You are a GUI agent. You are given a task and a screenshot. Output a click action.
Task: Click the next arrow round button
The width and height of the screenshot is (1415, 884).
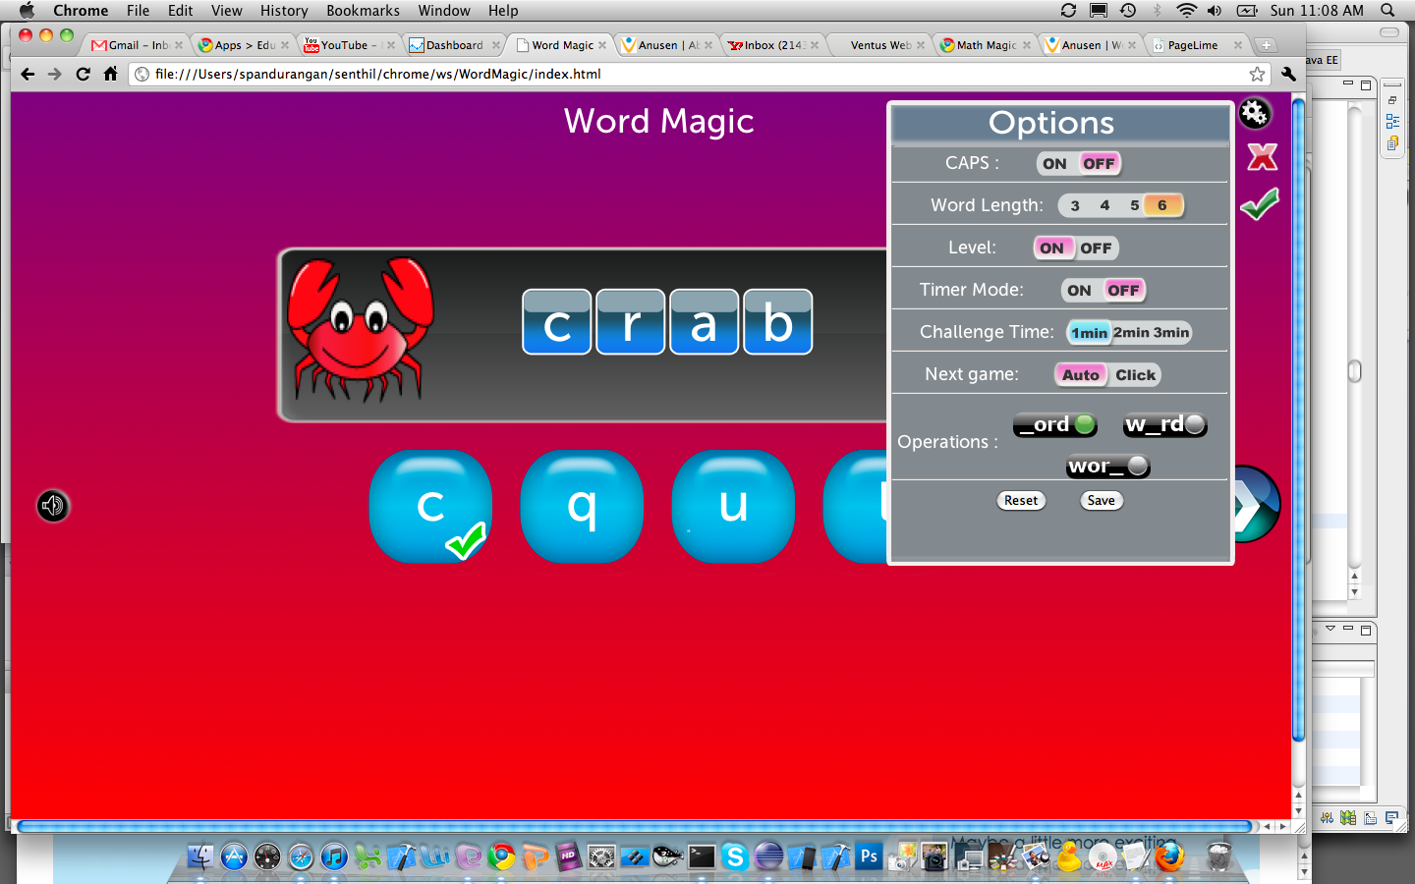pos(1256,505)
